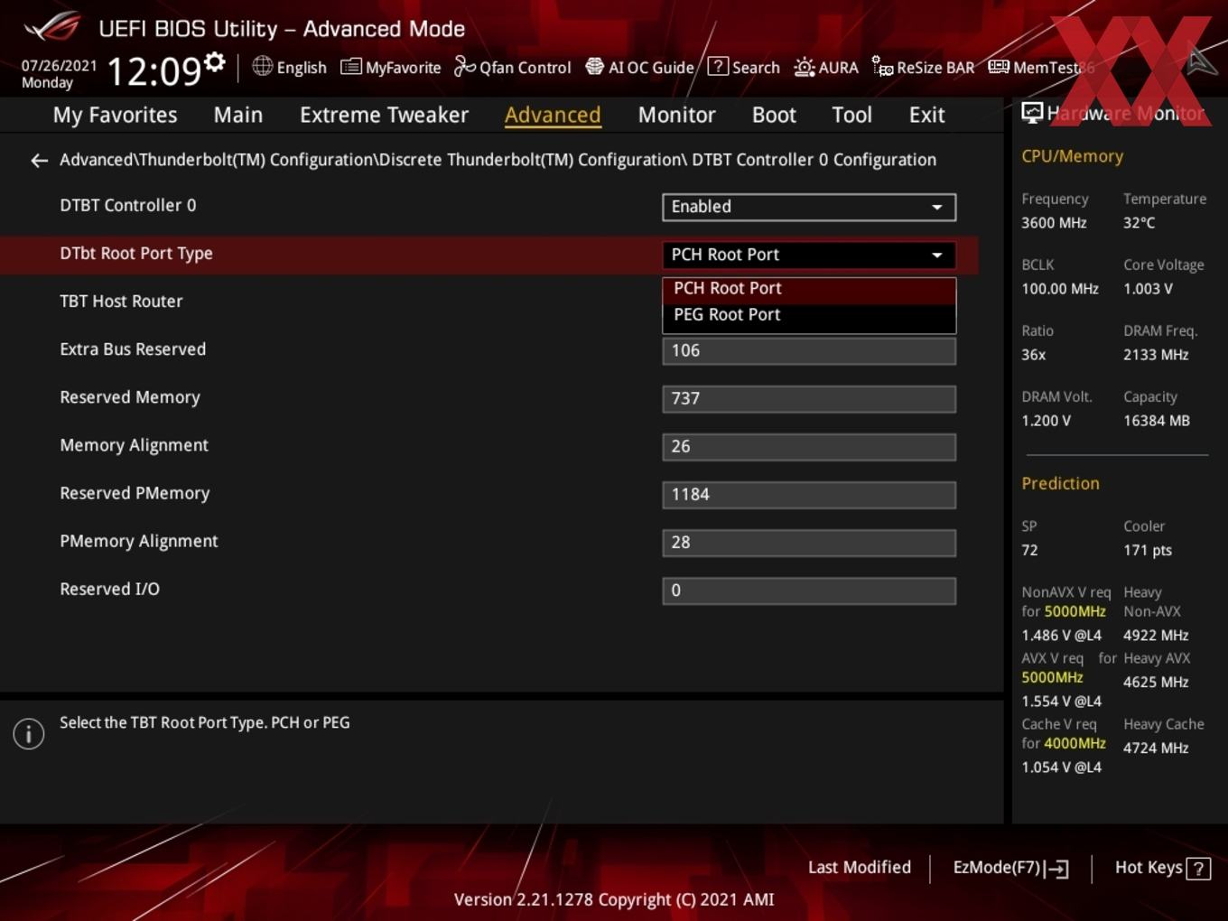This screenshot has width=1228, height=921.
Task: Open the Boot tab
Action: [774, 116]
